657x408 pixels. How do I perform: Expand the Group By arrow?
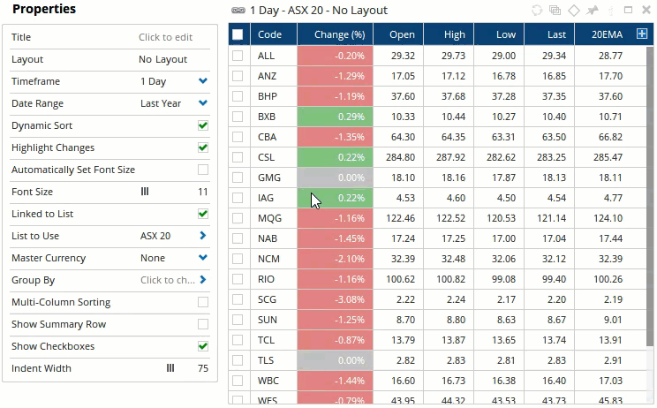tap(203, 279)
